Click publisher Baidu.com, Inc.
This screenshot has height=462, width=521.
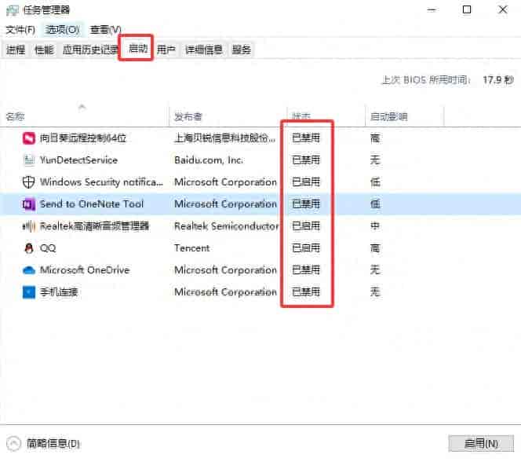tap(209, 160)
